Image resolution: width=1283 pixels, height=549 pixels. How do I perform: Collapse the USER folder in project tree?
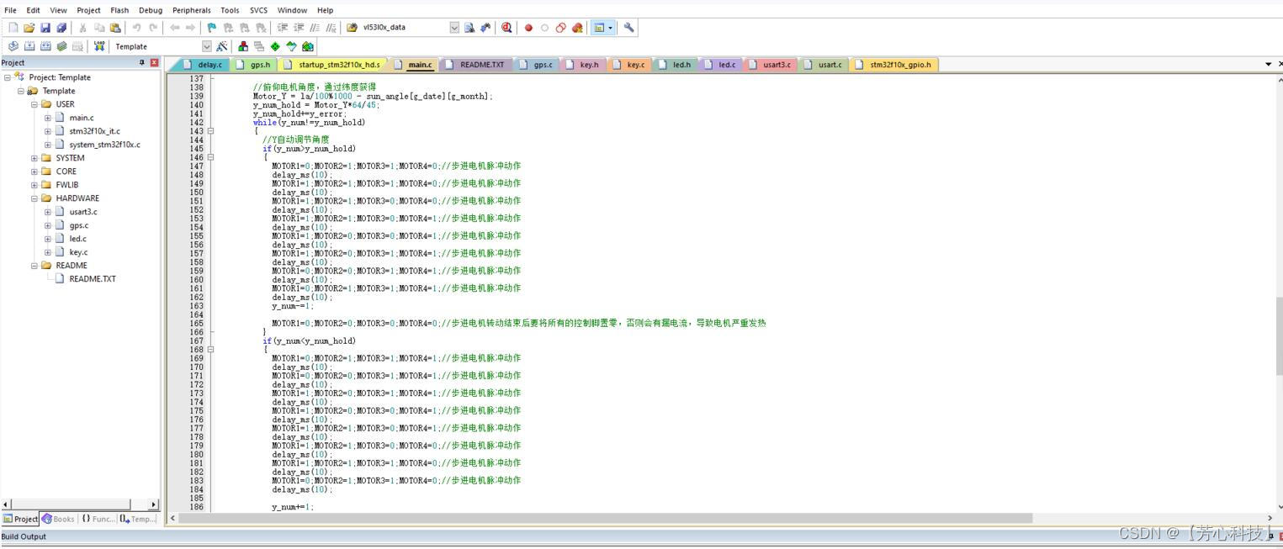pos(34,104)
